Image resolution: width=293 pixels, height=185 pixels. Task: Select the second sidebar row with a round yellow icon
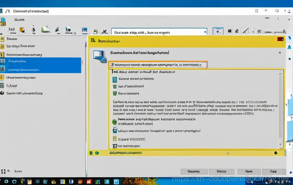click(41, 46)
